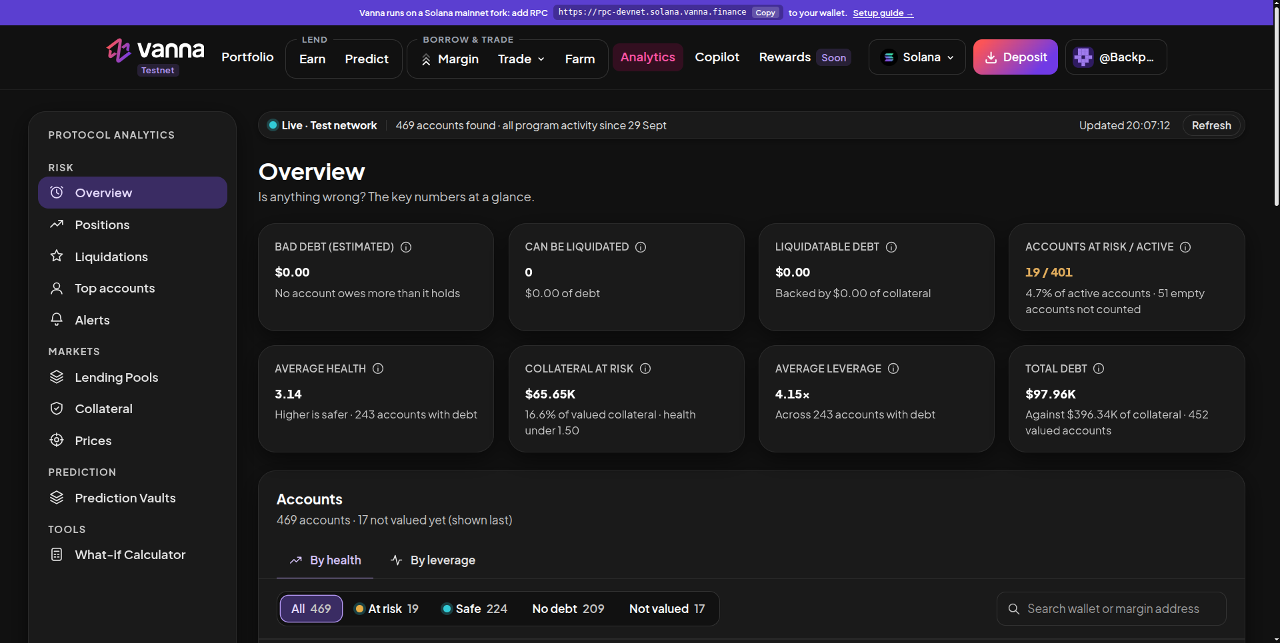1280x643 pixels.
Task: Click info icon next to Can Be Liquidated
Action: click(x=641, y=247)
